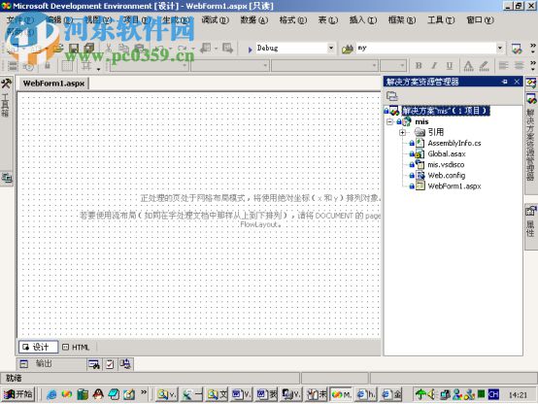Expand quick launch overflow chevron
Image resolution: width=538 pixels, height=404 pixels.
click(x=144, y=392)
